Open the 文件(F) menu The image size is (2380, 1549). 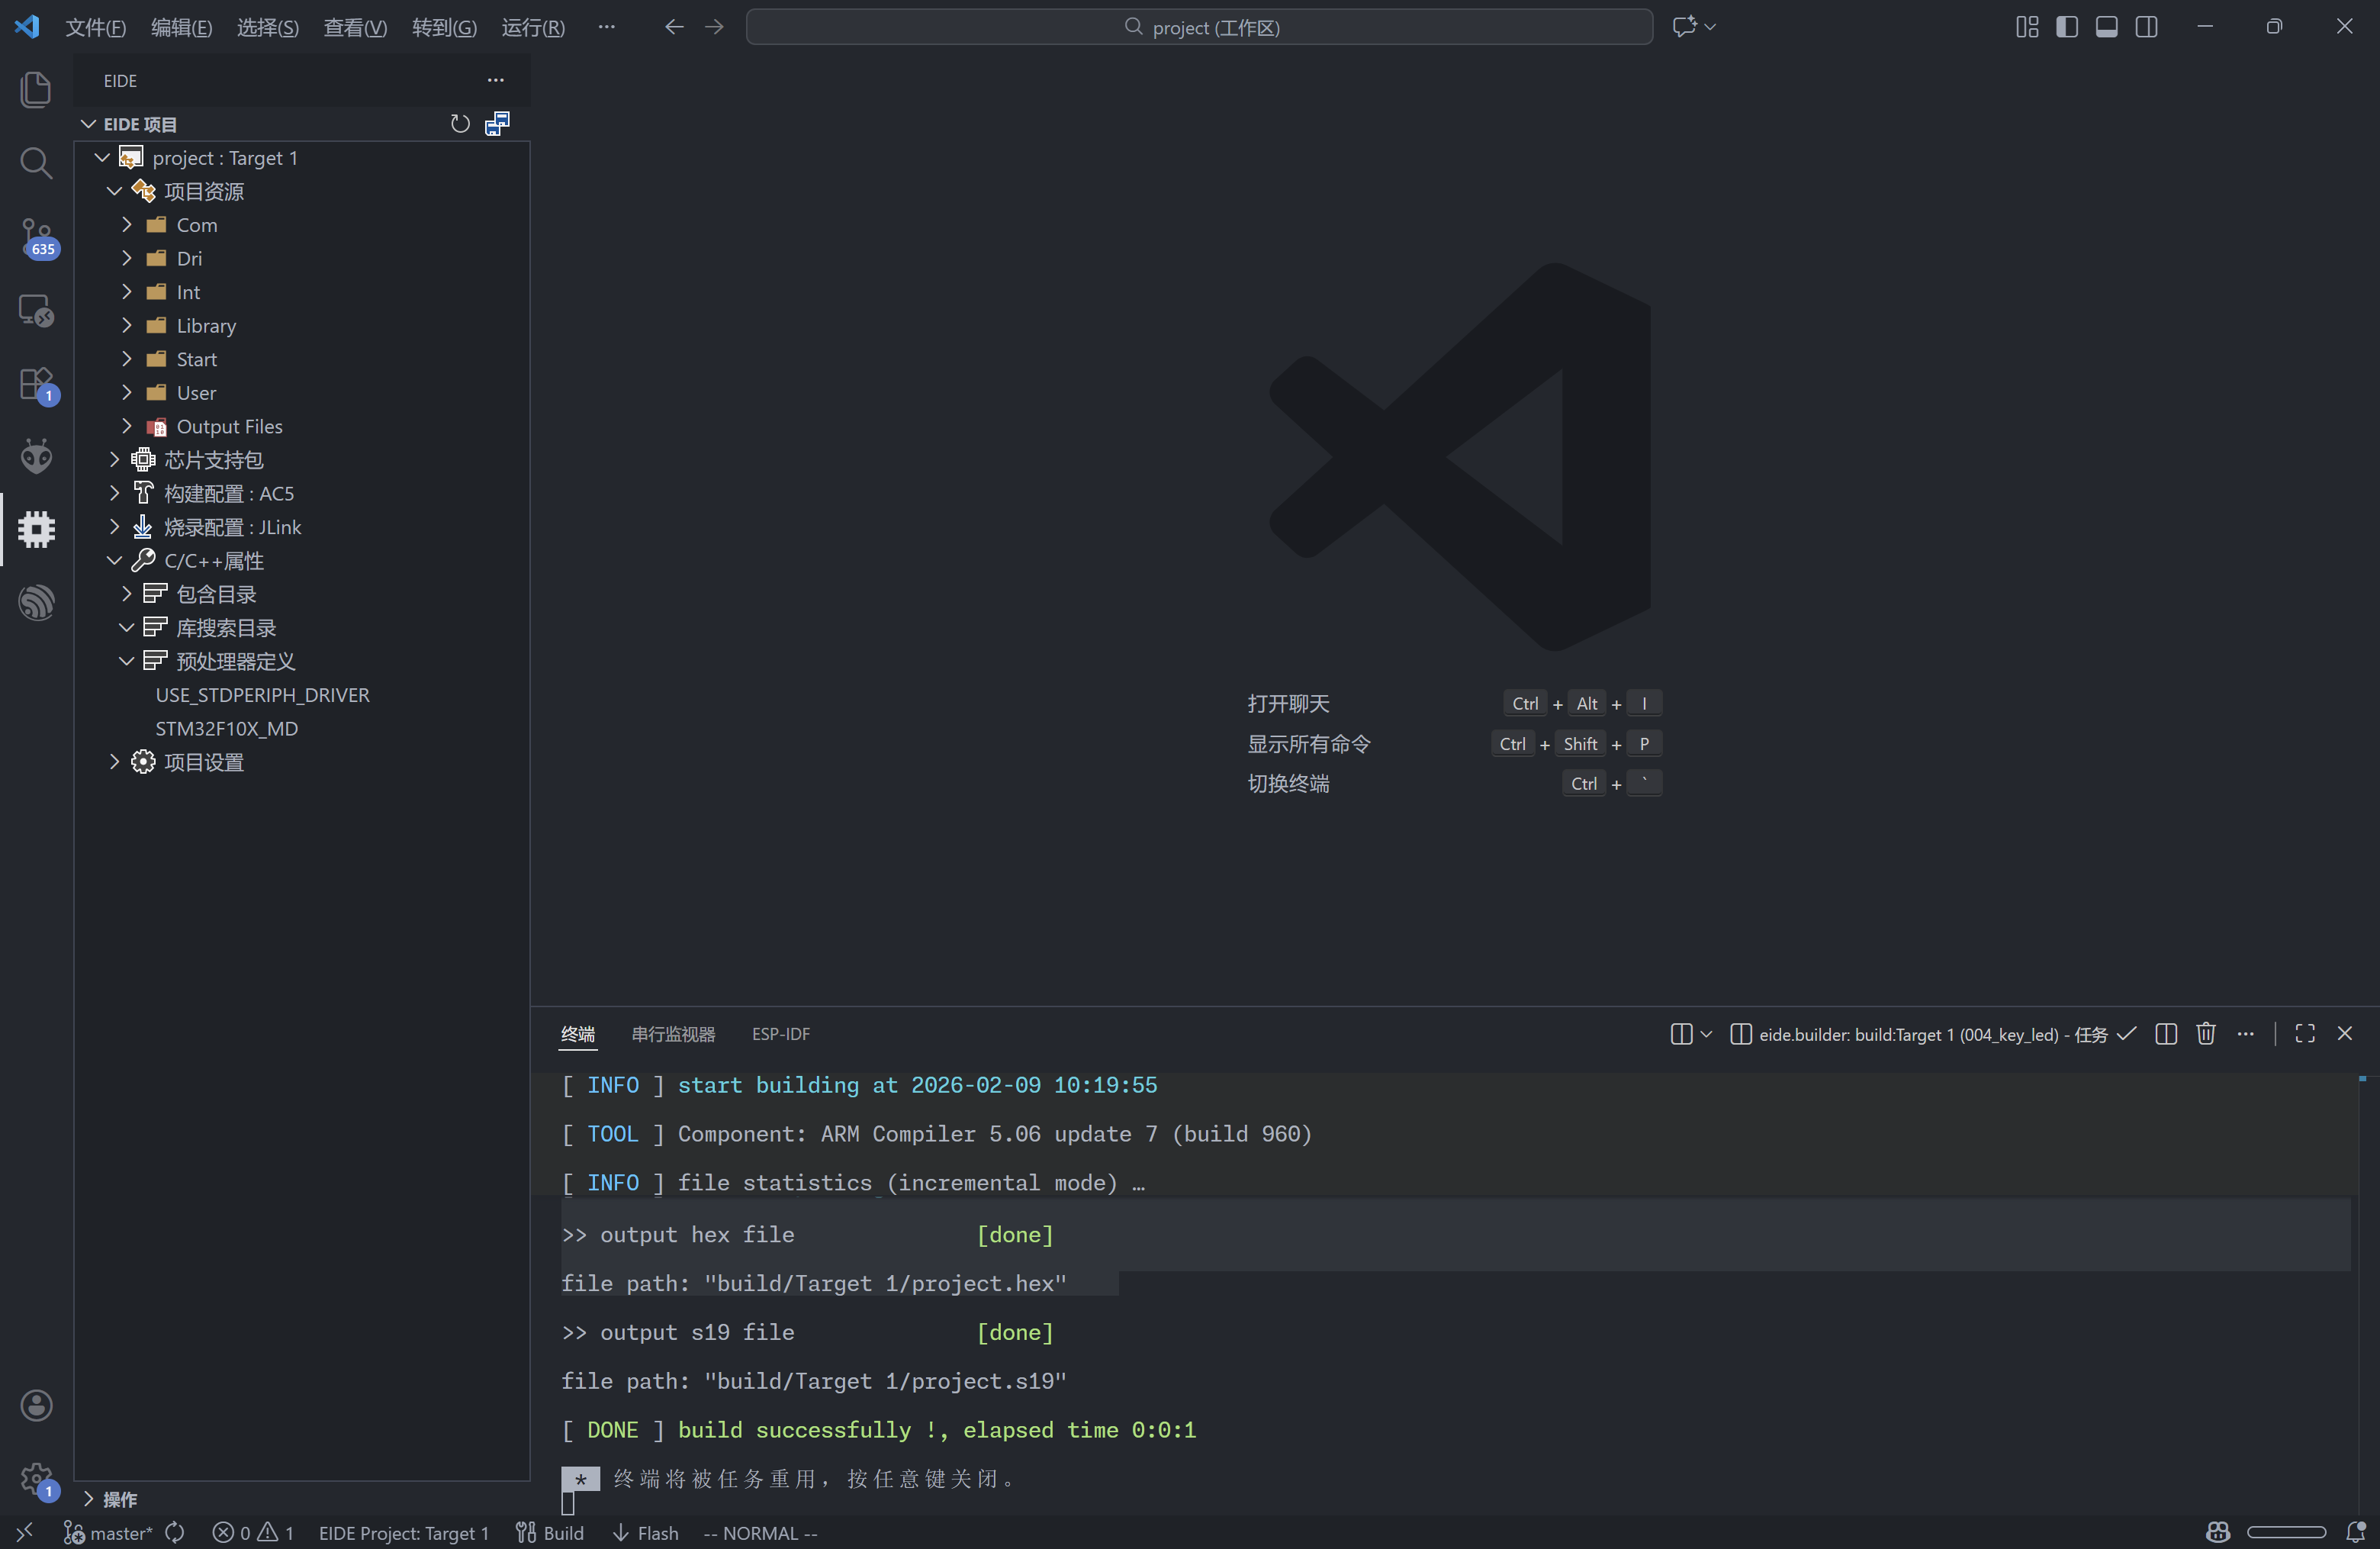(x=95, y=27)
